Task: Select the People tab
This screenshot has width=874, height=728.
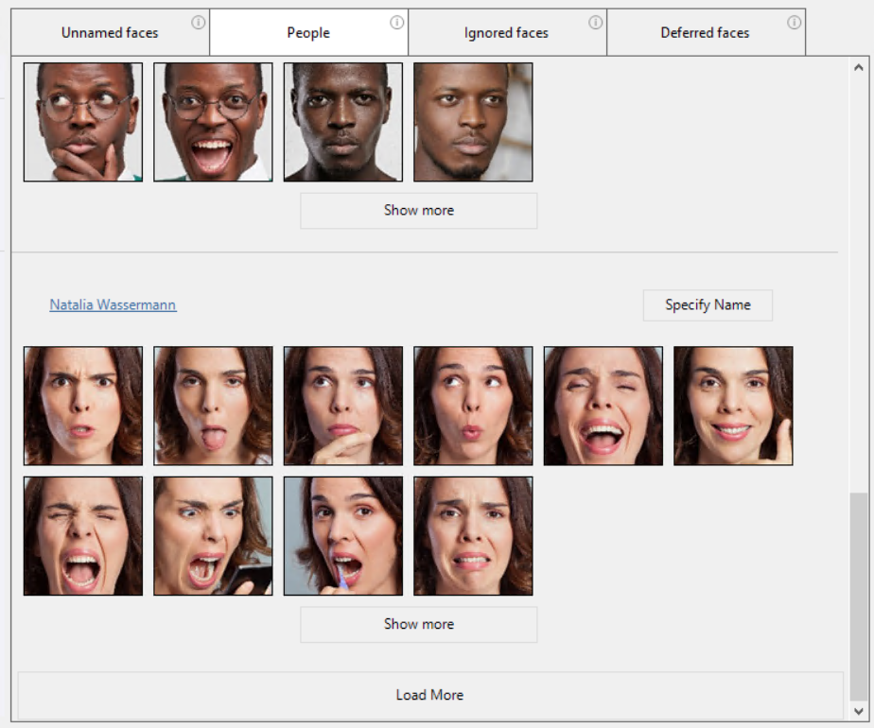Action: tap(308, 33)
